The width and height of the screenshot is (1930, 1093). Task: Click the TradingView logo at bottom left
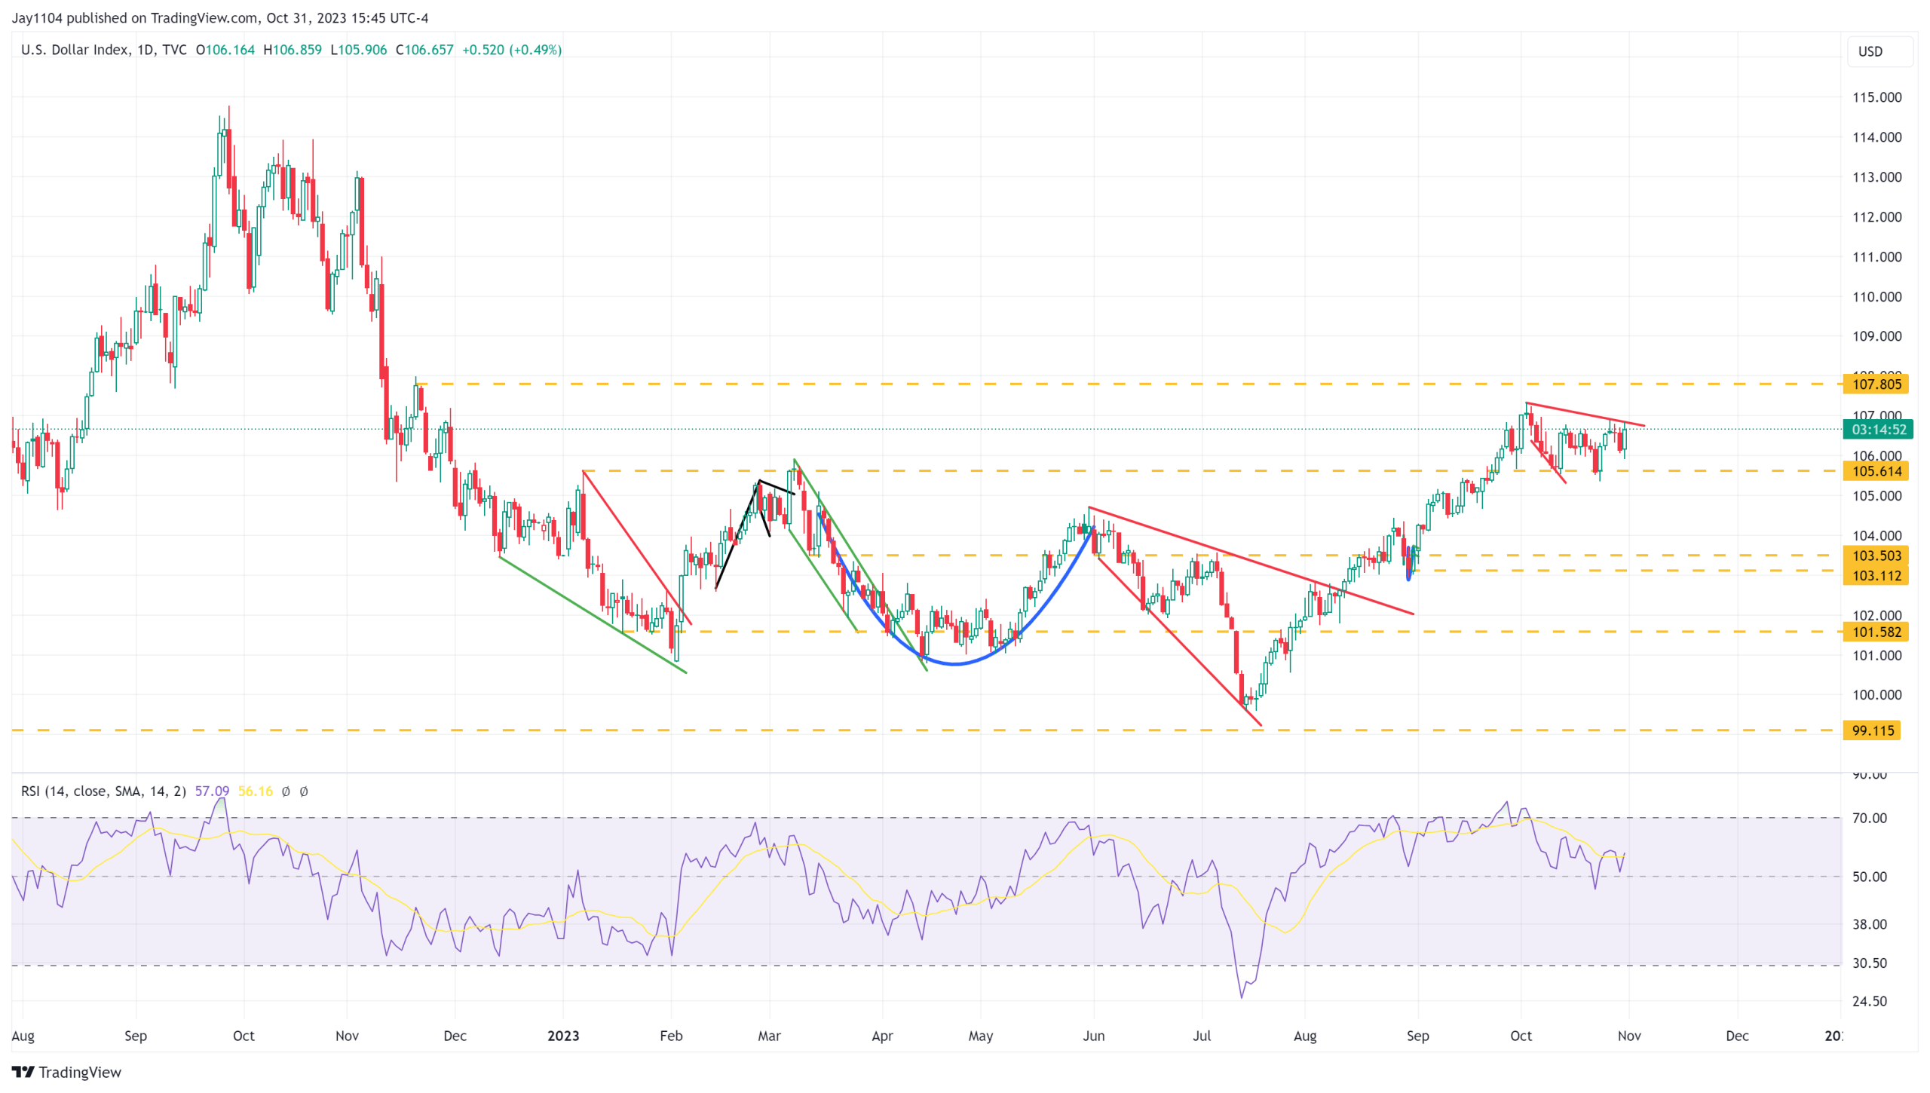coord(66,1073)
